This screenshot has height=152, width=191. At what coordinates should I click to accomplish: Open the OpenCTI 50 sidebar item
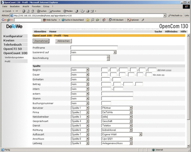click(x=15, y=49)
